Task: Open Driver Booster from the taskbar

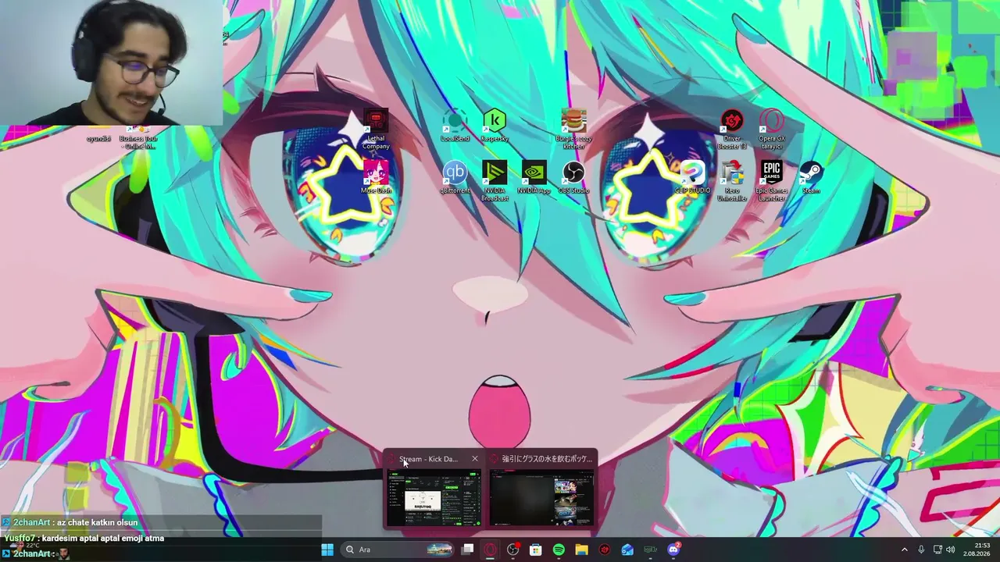Action: (604, 550)
